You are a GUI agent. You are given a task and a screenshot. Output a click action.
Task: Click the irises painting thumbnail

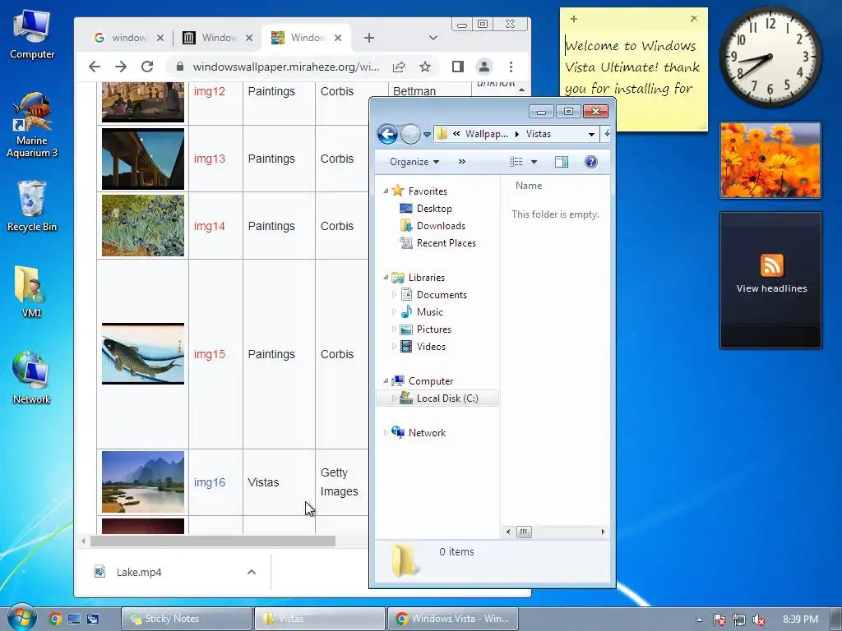tap(143, 225)
